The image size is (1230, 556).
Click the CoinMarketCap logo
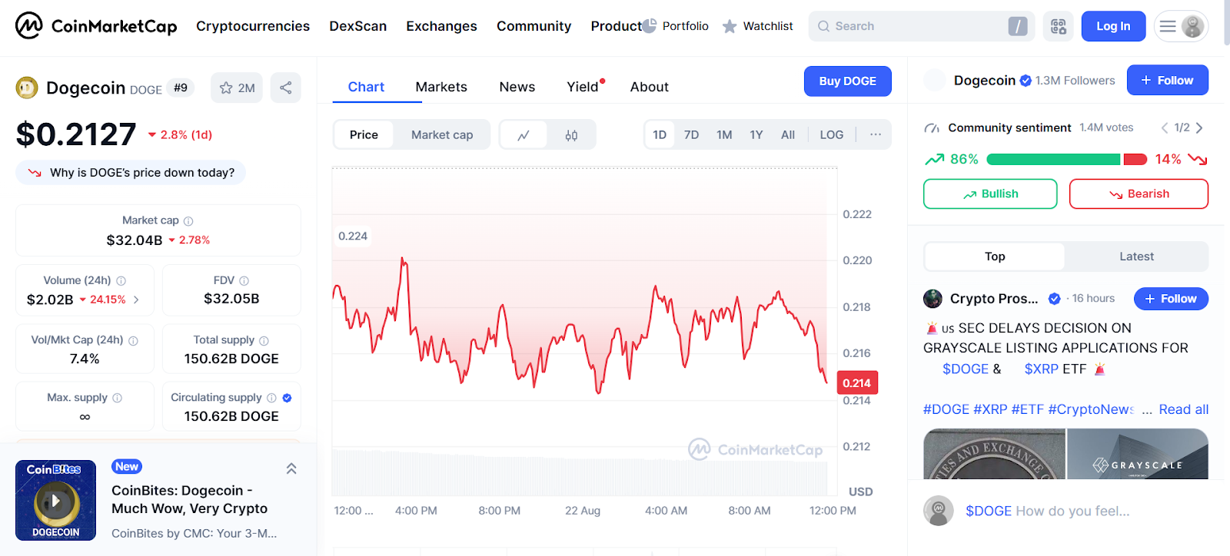pos(96,26)
